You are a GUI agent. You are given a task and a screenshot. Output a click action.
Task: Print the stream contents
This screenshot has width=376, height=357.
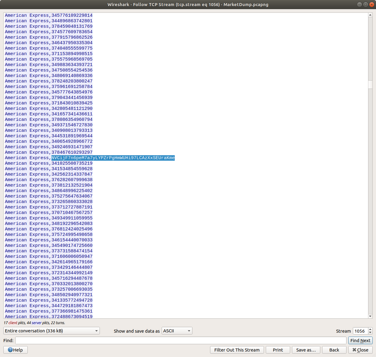click(x=278, y=350)
